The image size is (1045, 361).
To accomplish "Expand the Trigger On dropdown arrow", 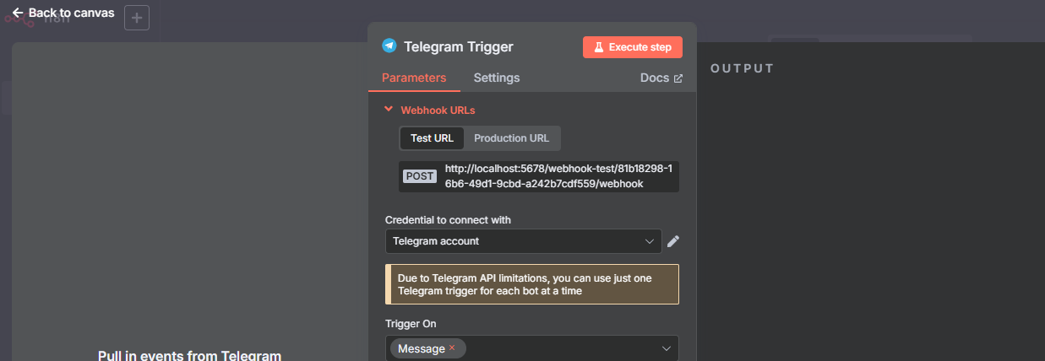I will (x=667, y=348).
